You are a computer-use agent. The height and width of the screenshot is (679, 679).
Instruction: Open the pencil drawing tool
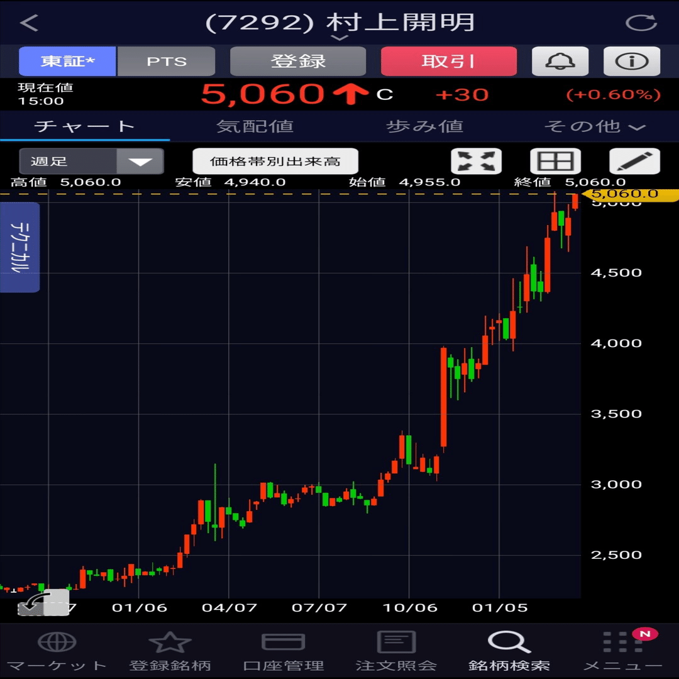tap(635, 161)
